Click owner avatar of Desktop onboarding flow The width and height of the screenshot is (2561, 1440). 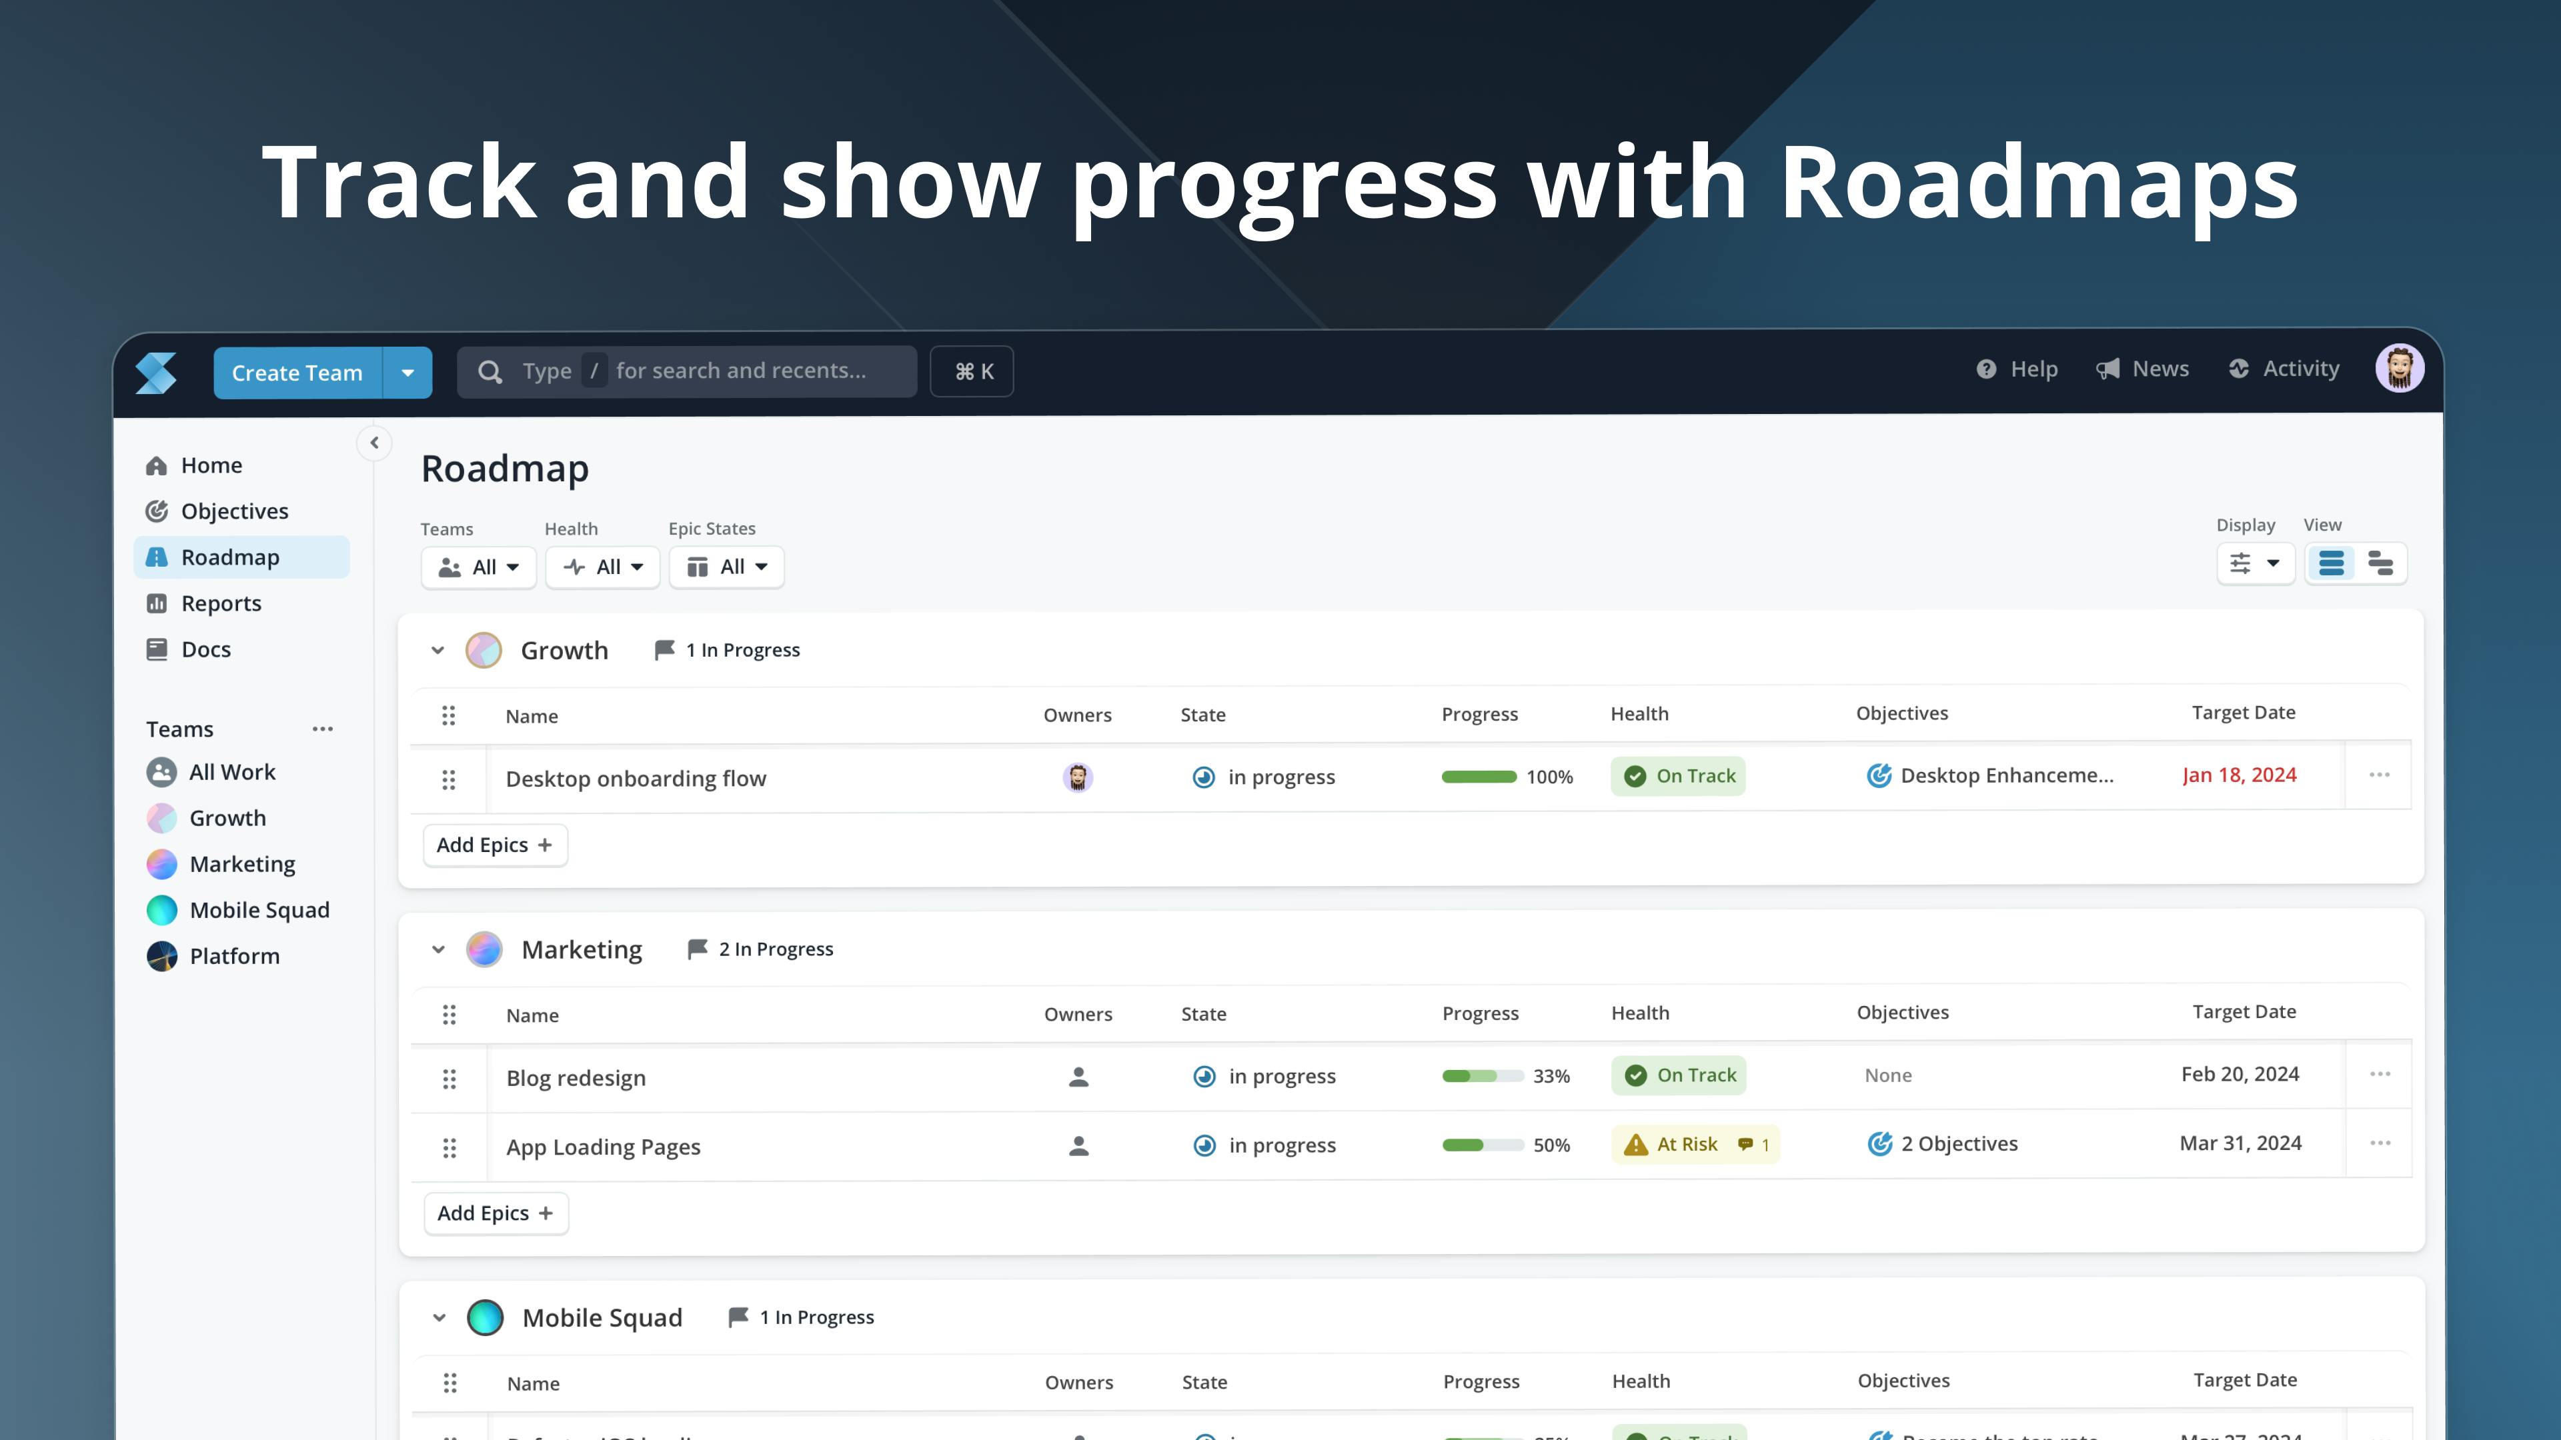[x=1078, y=777]
